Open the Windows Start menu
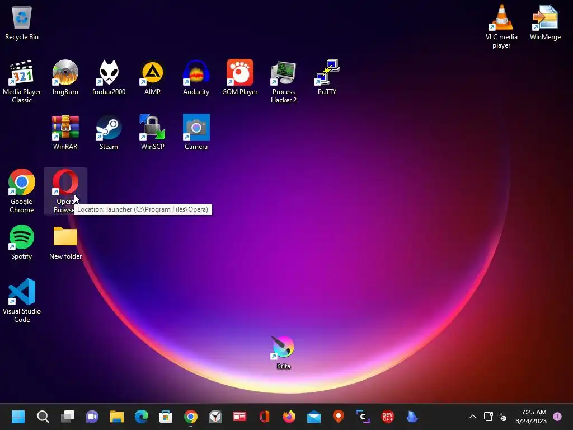Screen dimensions: 573x430 click(x=18, y=417)
